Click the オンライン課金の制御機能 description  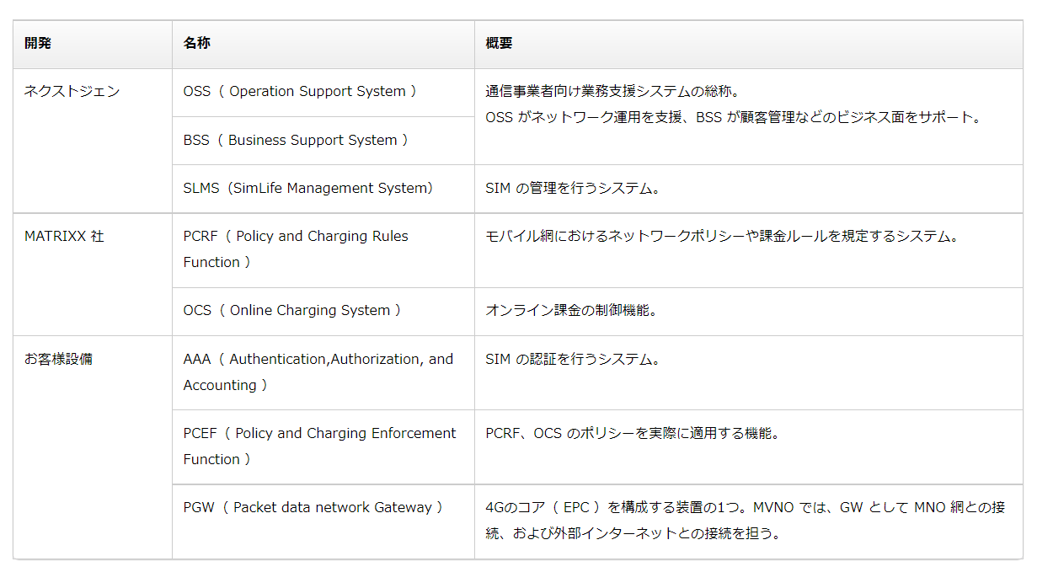coord(571,311)
